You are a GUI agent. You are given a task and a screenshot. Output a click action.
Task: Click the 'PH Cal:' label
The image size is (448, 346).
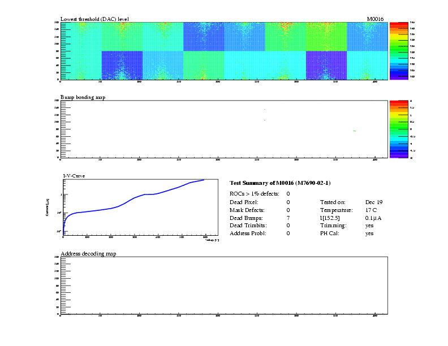tap(329, 233)
